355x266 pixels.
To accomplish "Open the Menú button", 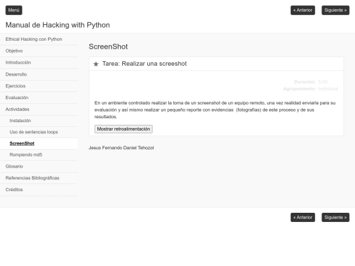I will coord(14,10).
